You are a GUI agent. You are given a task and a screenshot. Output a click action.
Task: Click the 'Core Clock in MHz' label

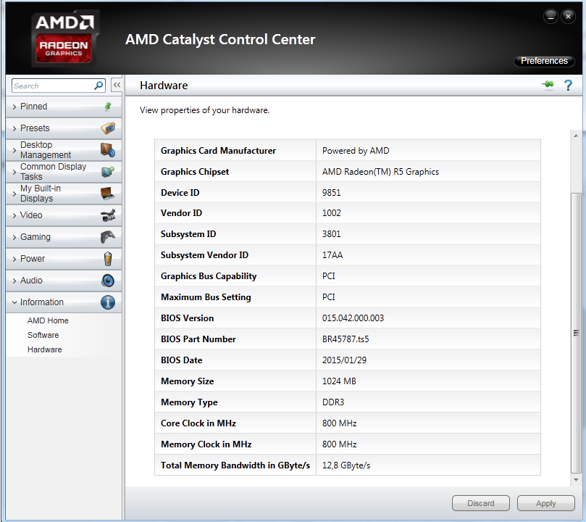tap(198, 423)
